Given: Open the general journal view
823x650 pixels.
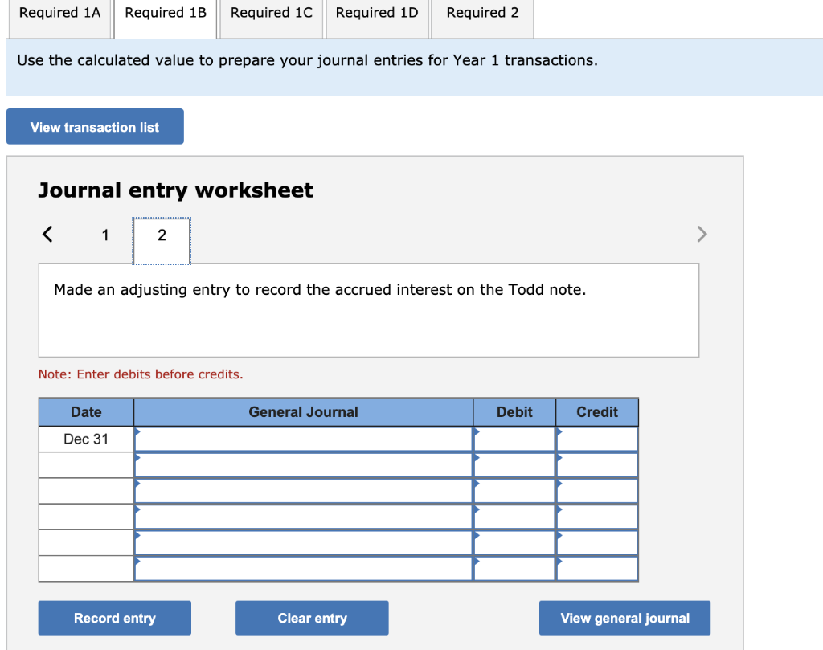Looking at the screenshot, I should coord(624,618).
